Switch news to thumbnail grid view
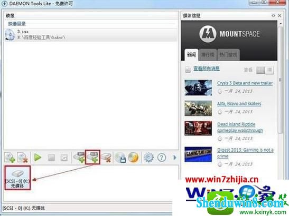Viewport: 289px width, 216px height. tap(261, 70)
